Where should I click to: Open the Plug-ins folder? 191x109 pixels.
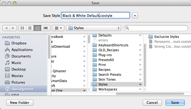pyautogui.click(x=117, y=55)
